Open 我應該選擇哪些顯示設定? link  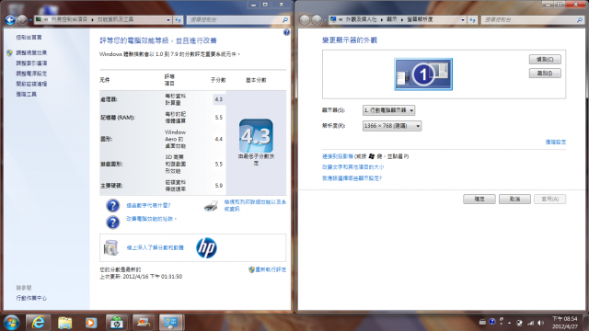click(352, 178)
